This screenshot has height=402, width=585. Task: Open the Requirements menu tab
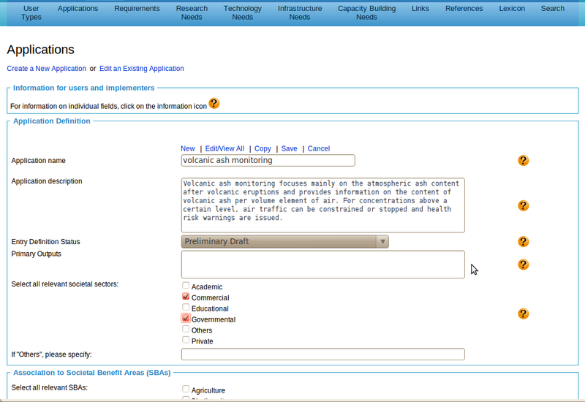point(137,9)
